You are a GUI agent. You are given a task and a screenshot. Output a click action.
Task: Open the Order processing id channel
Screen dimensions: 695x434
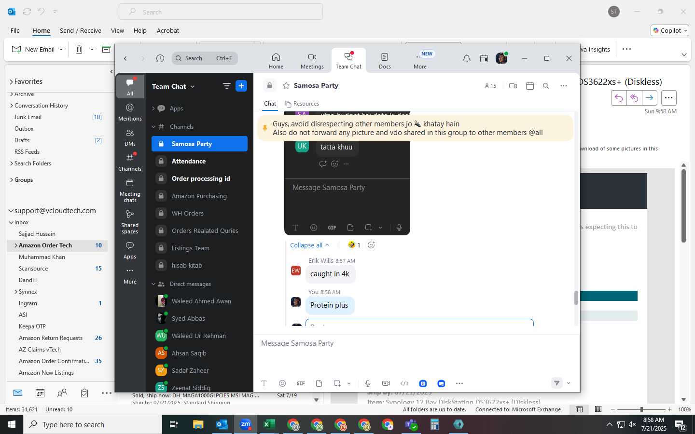(199, 178)
